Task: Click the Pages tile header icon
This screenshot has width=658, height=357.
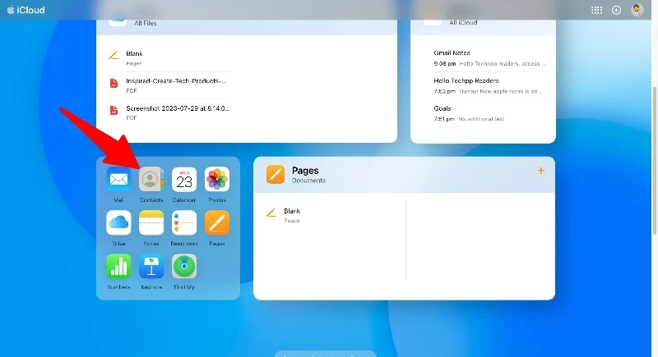Action: point(276,174)
